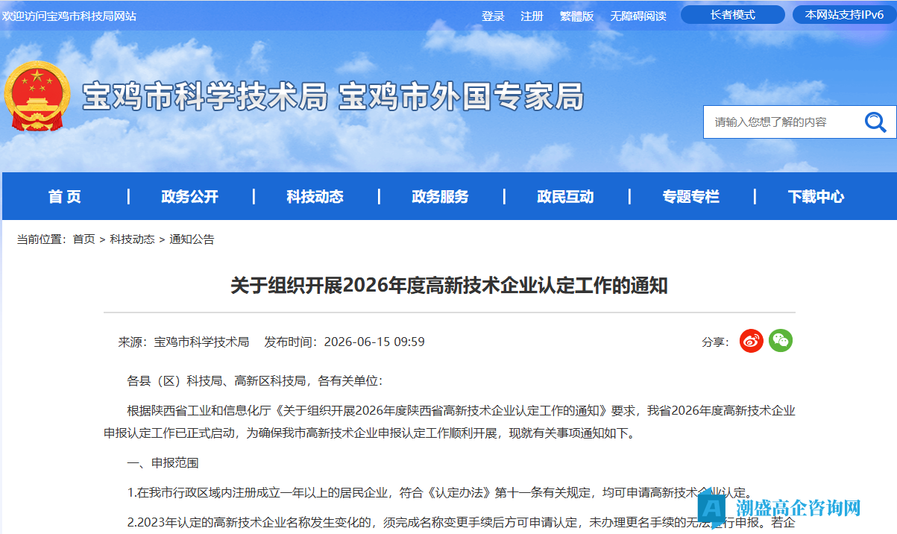This screenshot has height=534, width=897.
Task: Open 政务公开 navigation menu
Action: (190, 197)
